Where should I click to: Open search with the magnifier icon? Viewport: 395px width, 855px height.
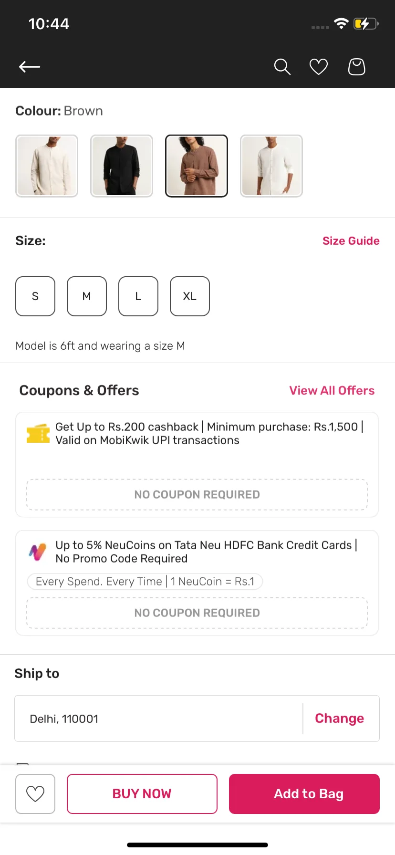(x=282, y=67)
